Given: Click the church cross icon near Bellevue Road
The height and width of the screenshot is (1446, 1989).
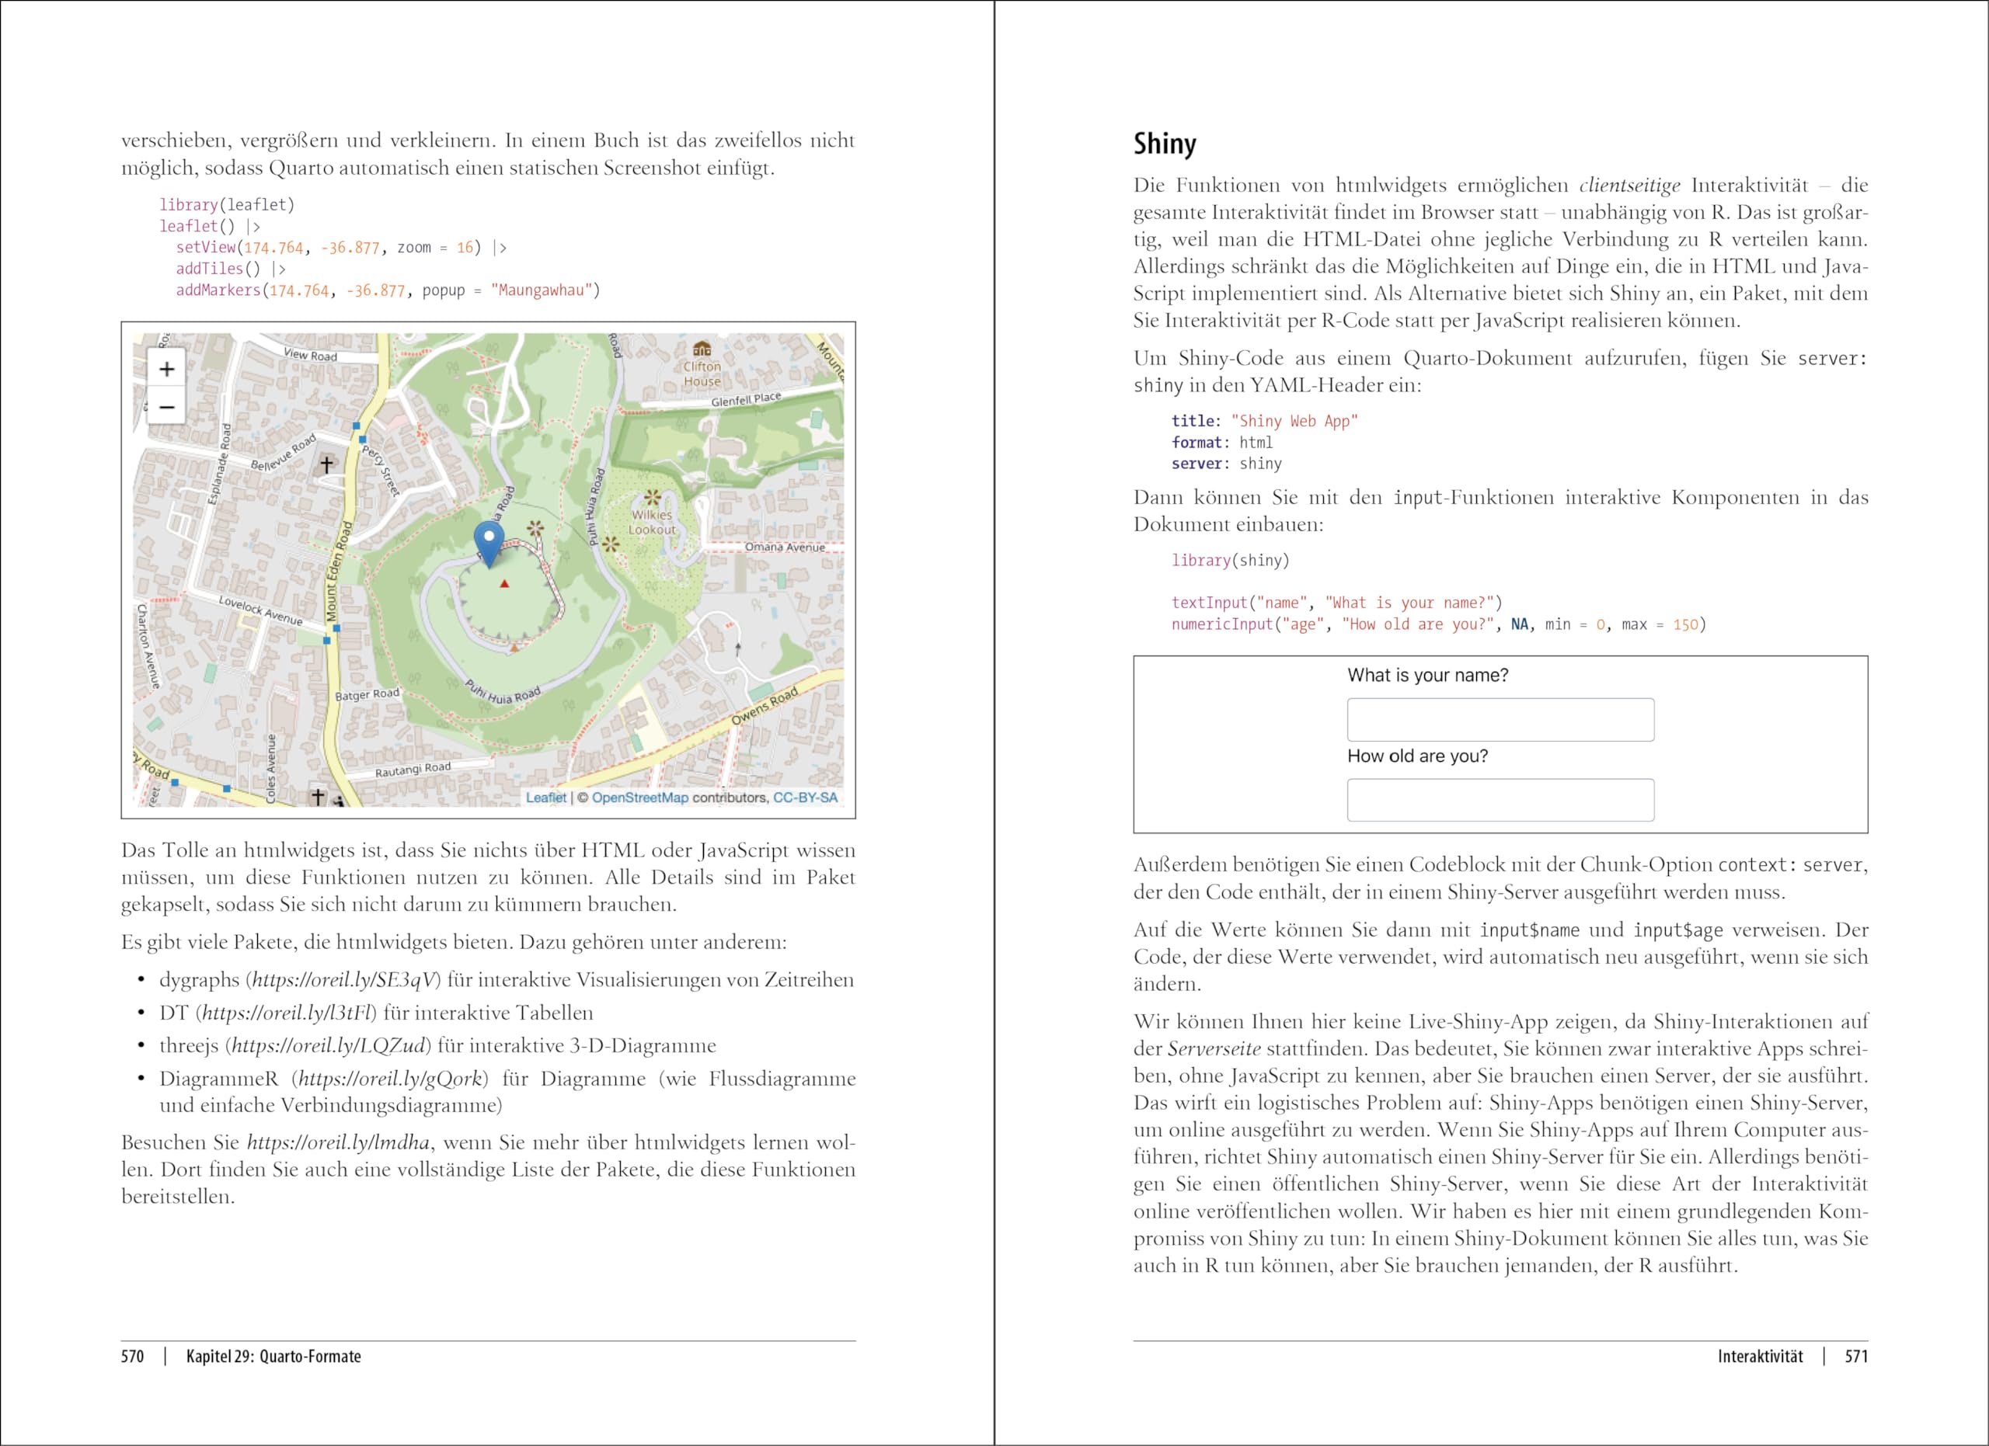Looking at the screenshot, I should point(326,464).
